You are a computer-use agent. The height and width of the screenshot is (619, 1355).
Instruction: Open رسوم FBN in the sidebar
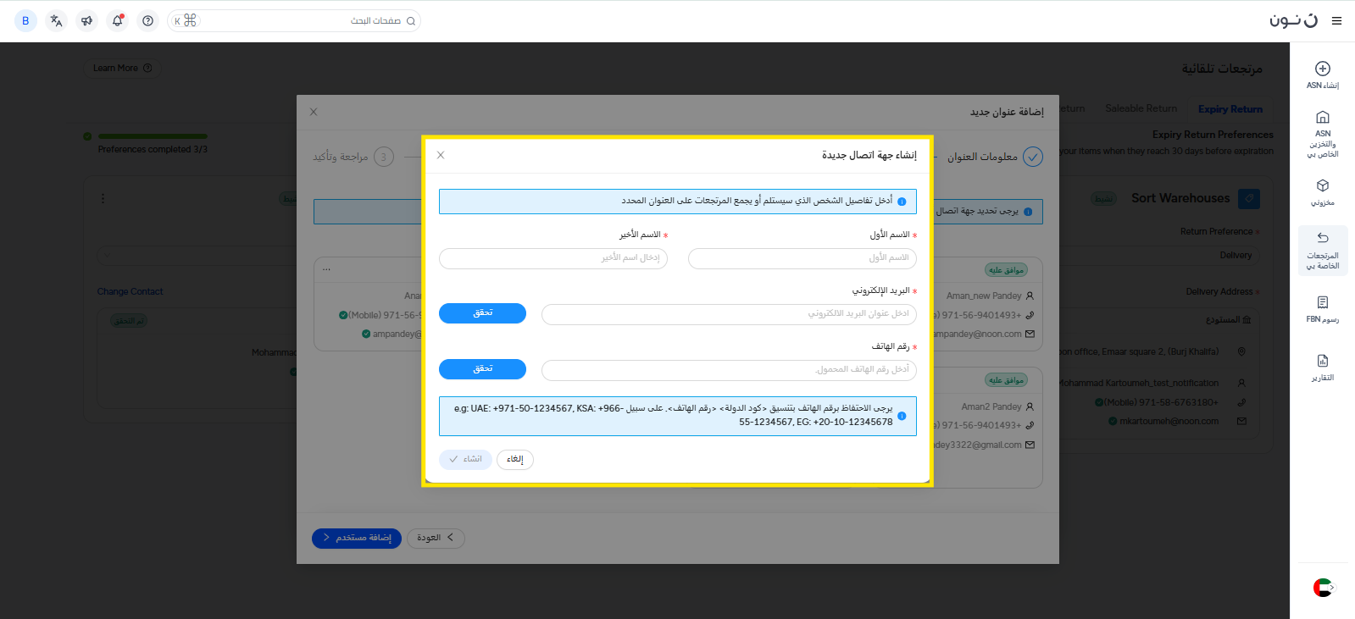pos(1323,309)
